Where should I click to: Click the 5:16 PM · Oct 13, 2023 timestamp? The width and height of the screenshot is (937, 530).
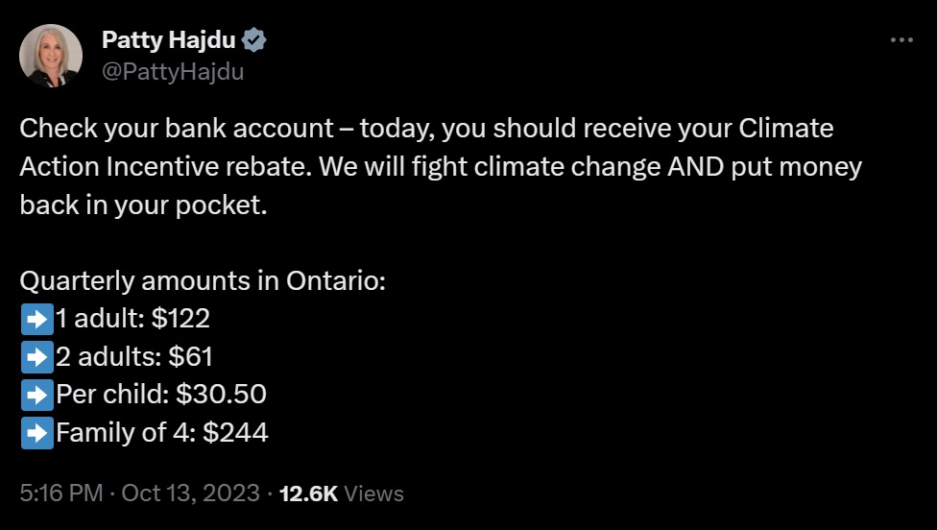140,494
